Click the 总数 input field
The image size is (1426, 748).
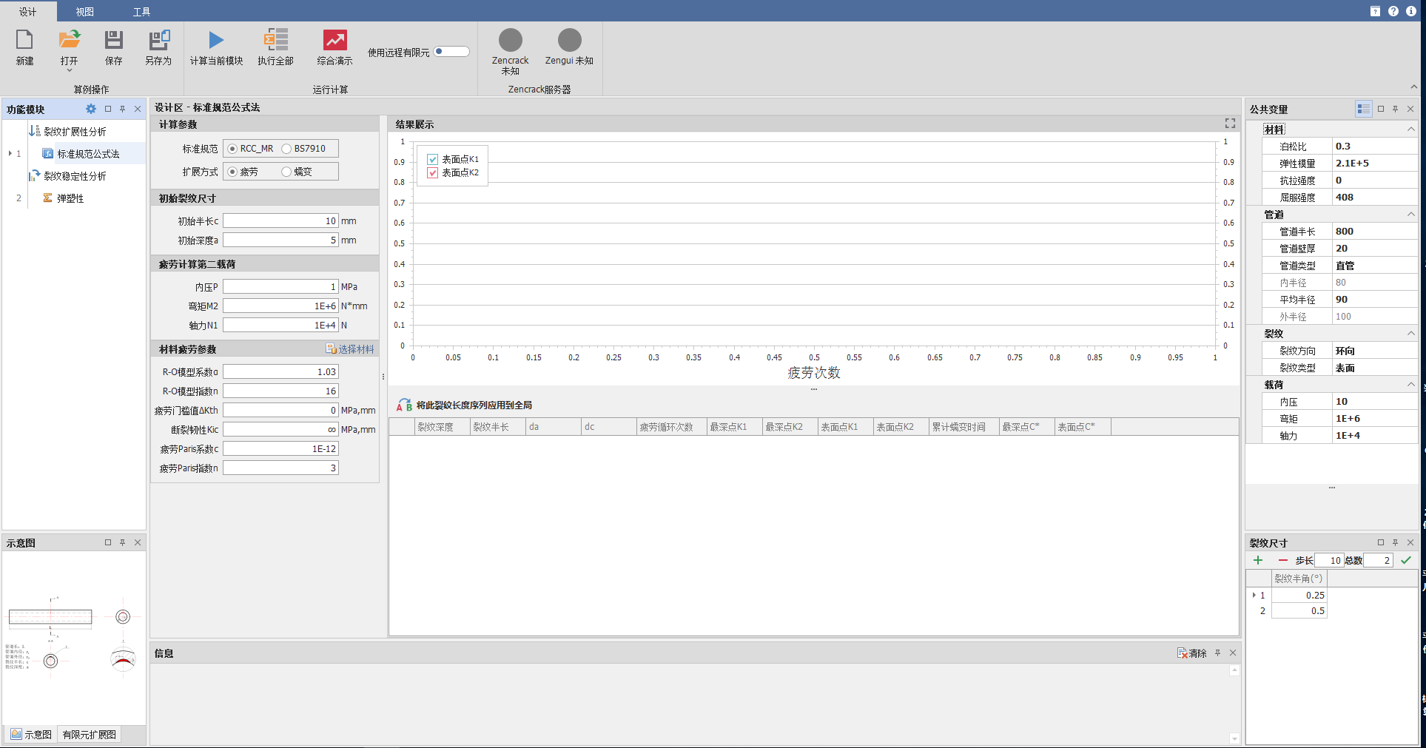[x=1379, y=560]
